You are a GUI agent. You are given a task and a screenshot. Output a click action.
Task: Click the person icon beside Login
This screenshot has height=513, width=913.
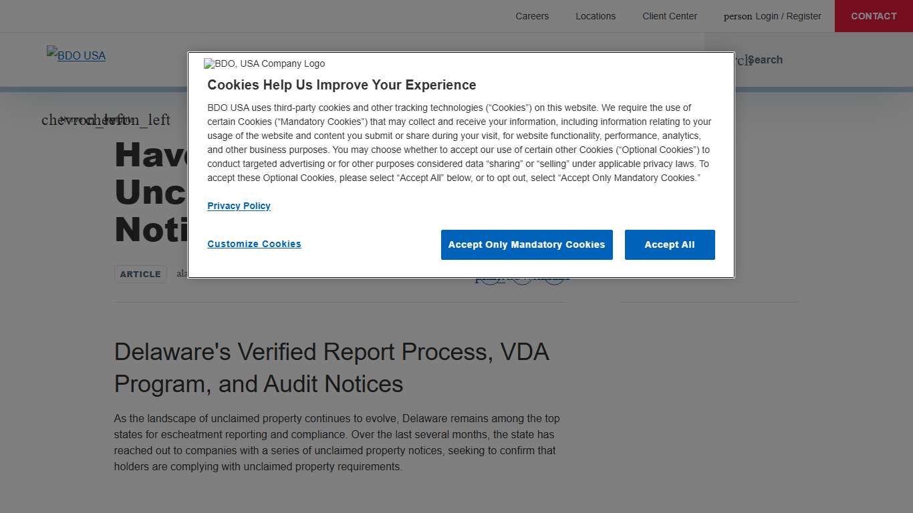[x=737, y=17]
